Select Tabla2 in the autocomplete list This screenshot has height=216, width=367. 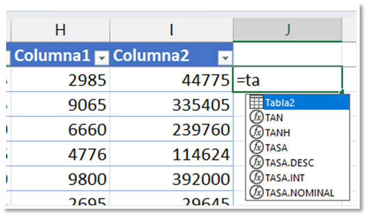[x=298, y=102]
